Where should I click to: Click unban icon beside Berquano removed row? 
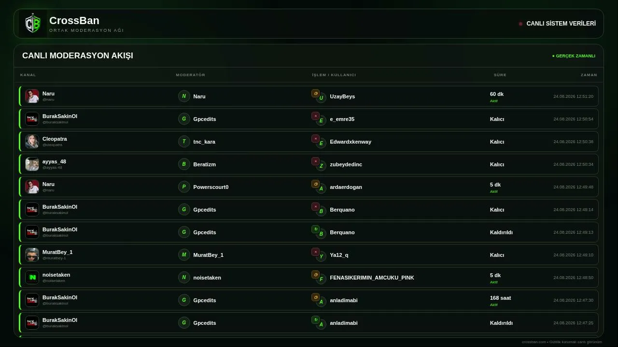315,229
